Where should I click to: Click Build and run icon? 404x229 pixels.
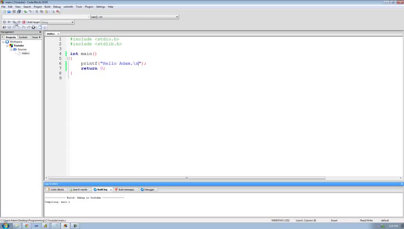click(x=14, y=22)
